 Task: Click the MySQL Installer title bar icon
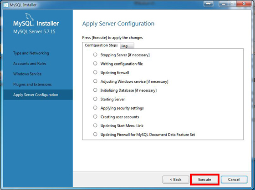pyautogui.click(x=5, y=5)
